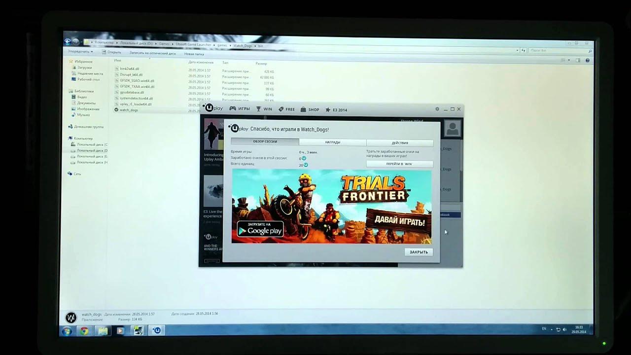The image size is (631, 355).
Task: Open the Музыка library
Action: [81, 115]
